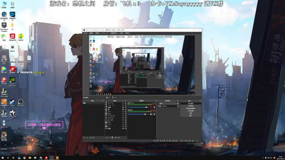Add a new scene with the plus icon in Scenes panel

84,138
